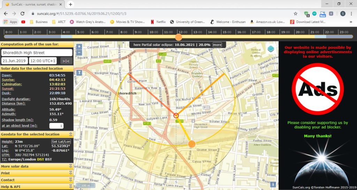This screenshot has width=357, height=190.
Task: Open the info icon at map corner
Action: pyautogui.click(x=273, y=184)
